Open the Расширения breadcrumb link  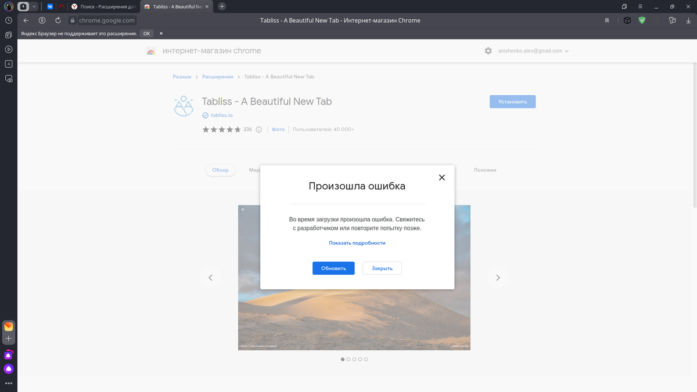coord(218,77)
